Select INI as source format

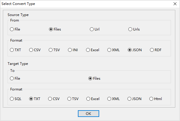[x=70, y=50]
